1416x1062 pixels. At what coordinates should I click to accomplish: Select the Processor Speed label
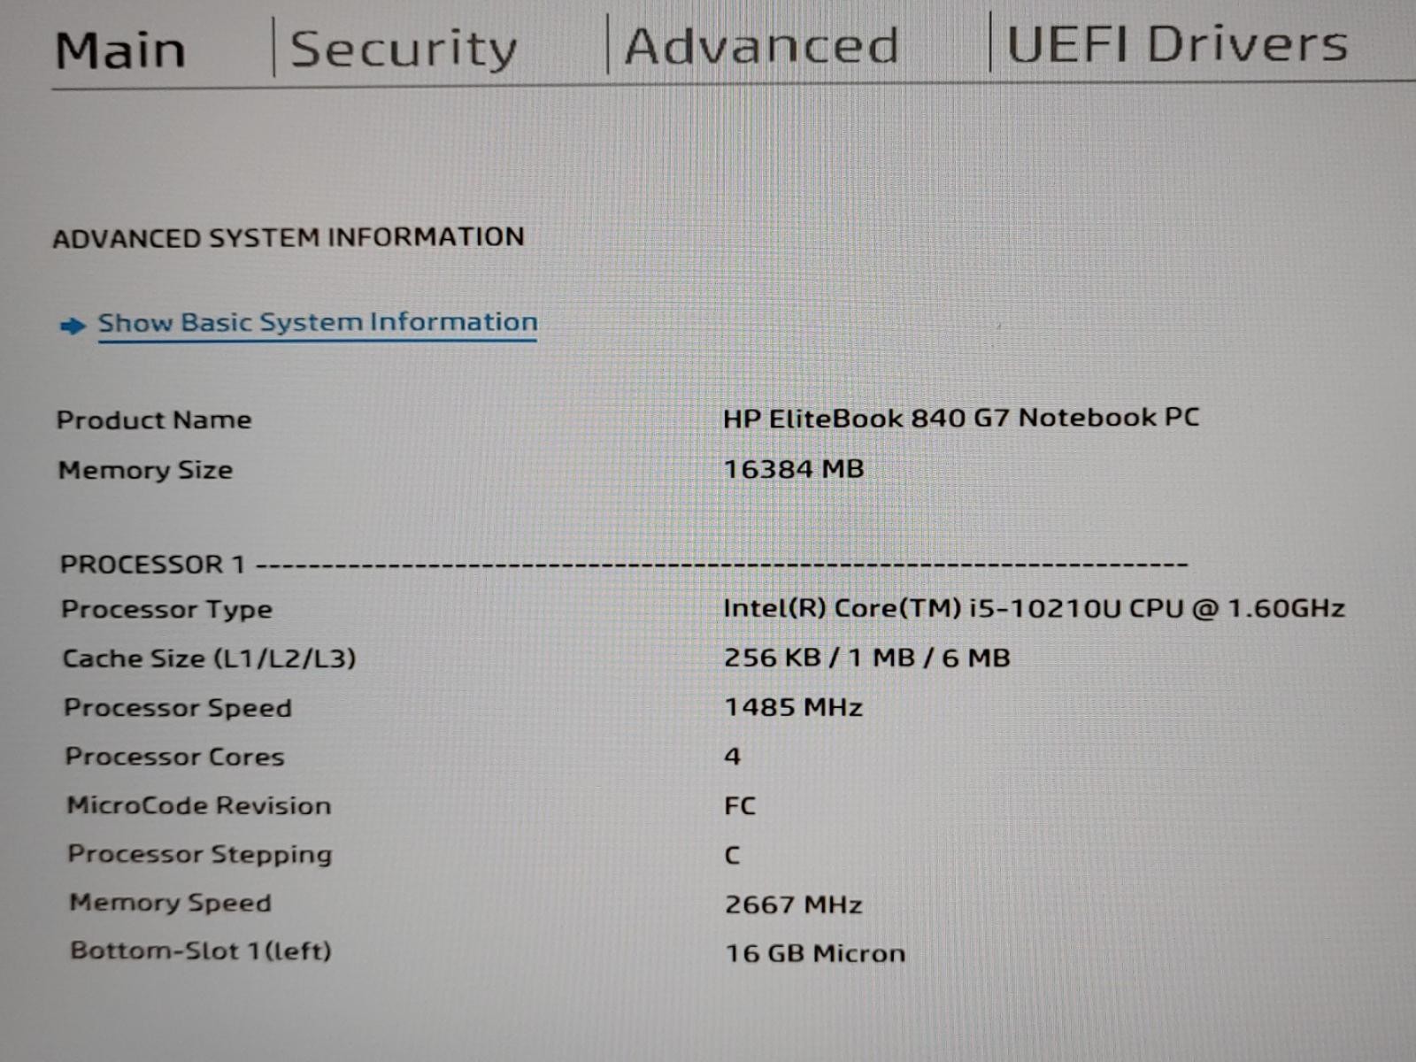[178, 708]
